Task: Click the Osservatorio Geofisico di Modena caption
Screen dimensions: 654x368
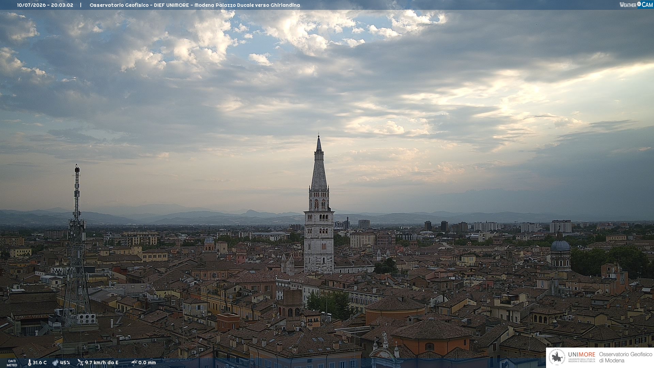Action: [625, 357]
